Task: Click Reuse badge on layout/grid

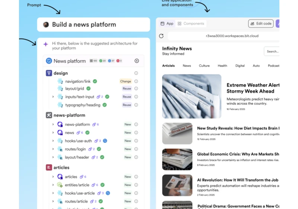Action: 127,88
